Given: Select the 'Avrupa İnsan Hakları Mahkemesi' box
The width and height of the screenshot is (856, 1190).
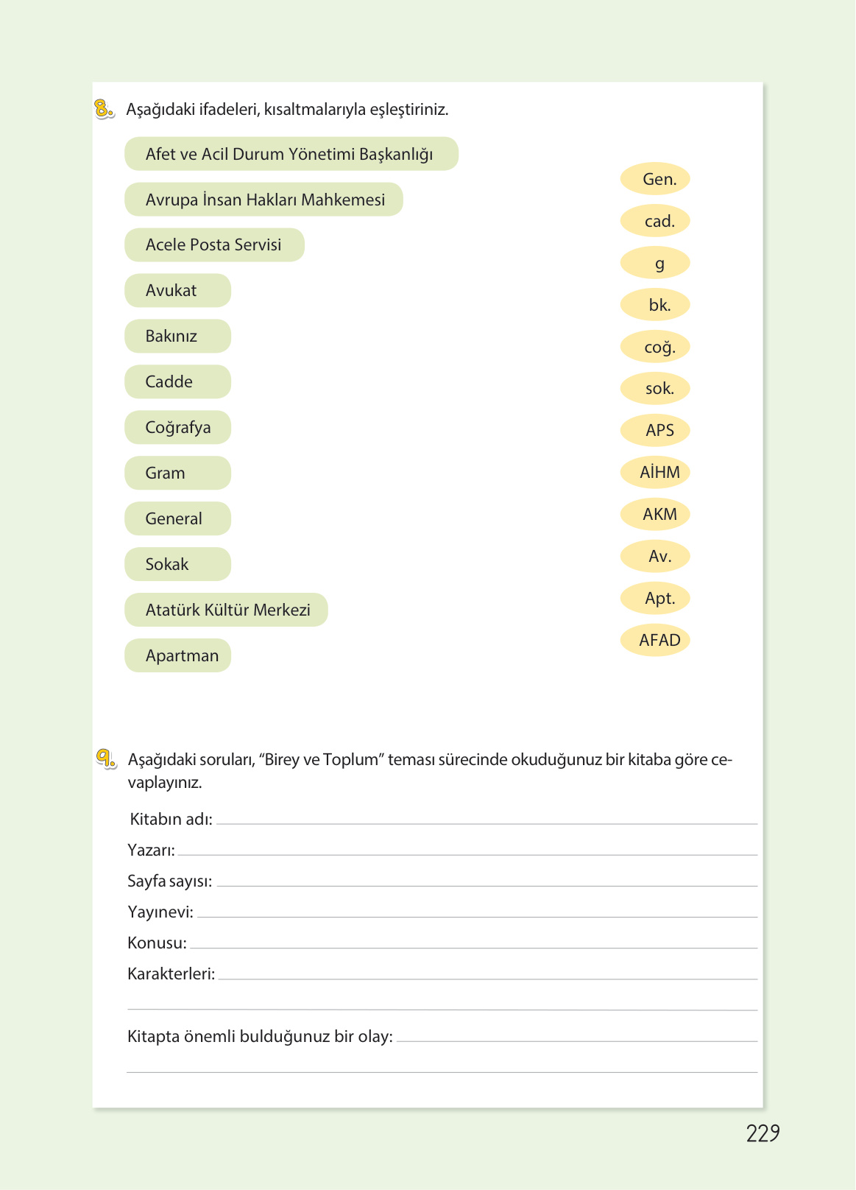Looking at the screenshot, I should (x=263, y=200).
